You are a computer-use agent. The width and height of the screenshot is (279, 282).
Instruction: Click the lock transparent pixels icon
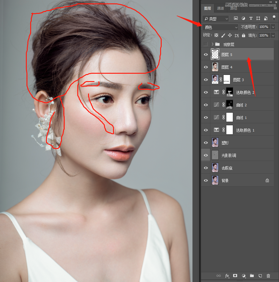pos(216,35)
